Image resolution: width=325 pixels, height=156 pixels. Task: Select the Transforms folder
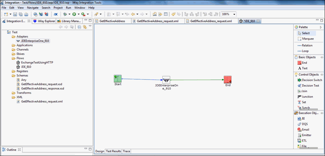click(x=22, y=93)
